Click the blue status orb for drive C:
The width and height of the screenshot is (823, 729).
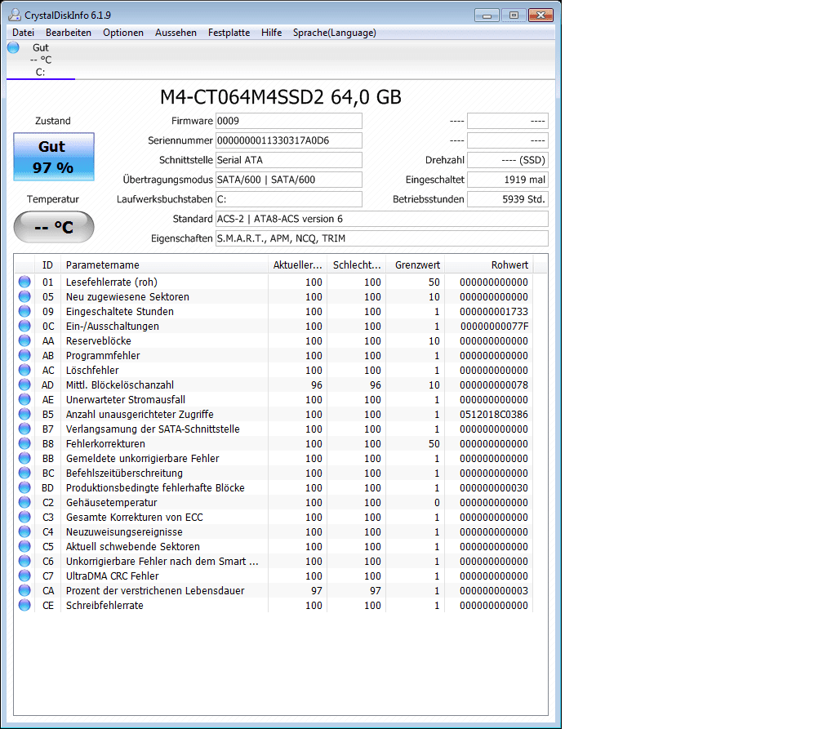point(14,48)
